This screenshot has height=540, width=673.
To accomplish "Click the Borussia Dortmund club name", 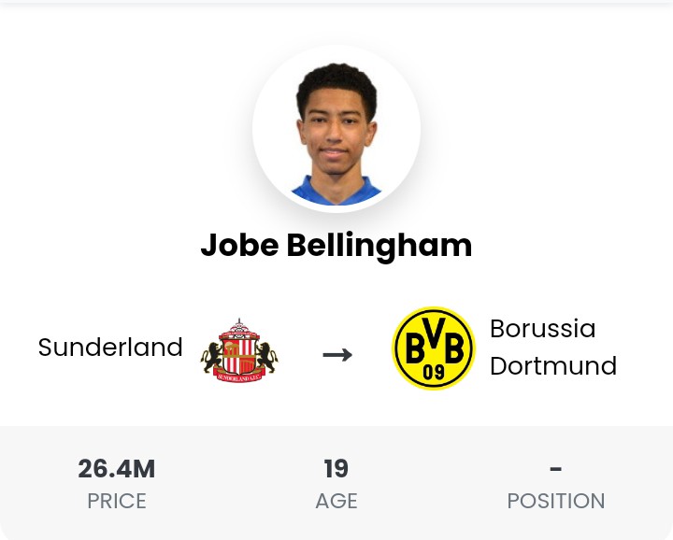I will pyautogui.click(x=553, y=347).
